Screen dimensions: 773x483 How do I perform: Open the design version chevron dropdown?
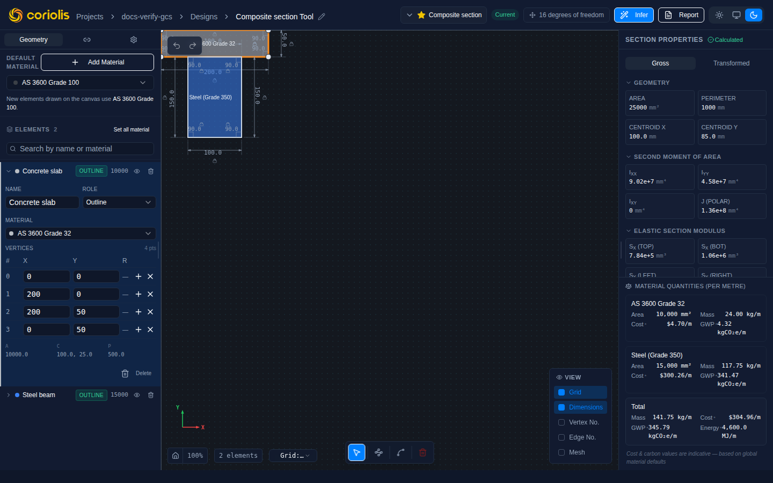[x=410, y=15]
